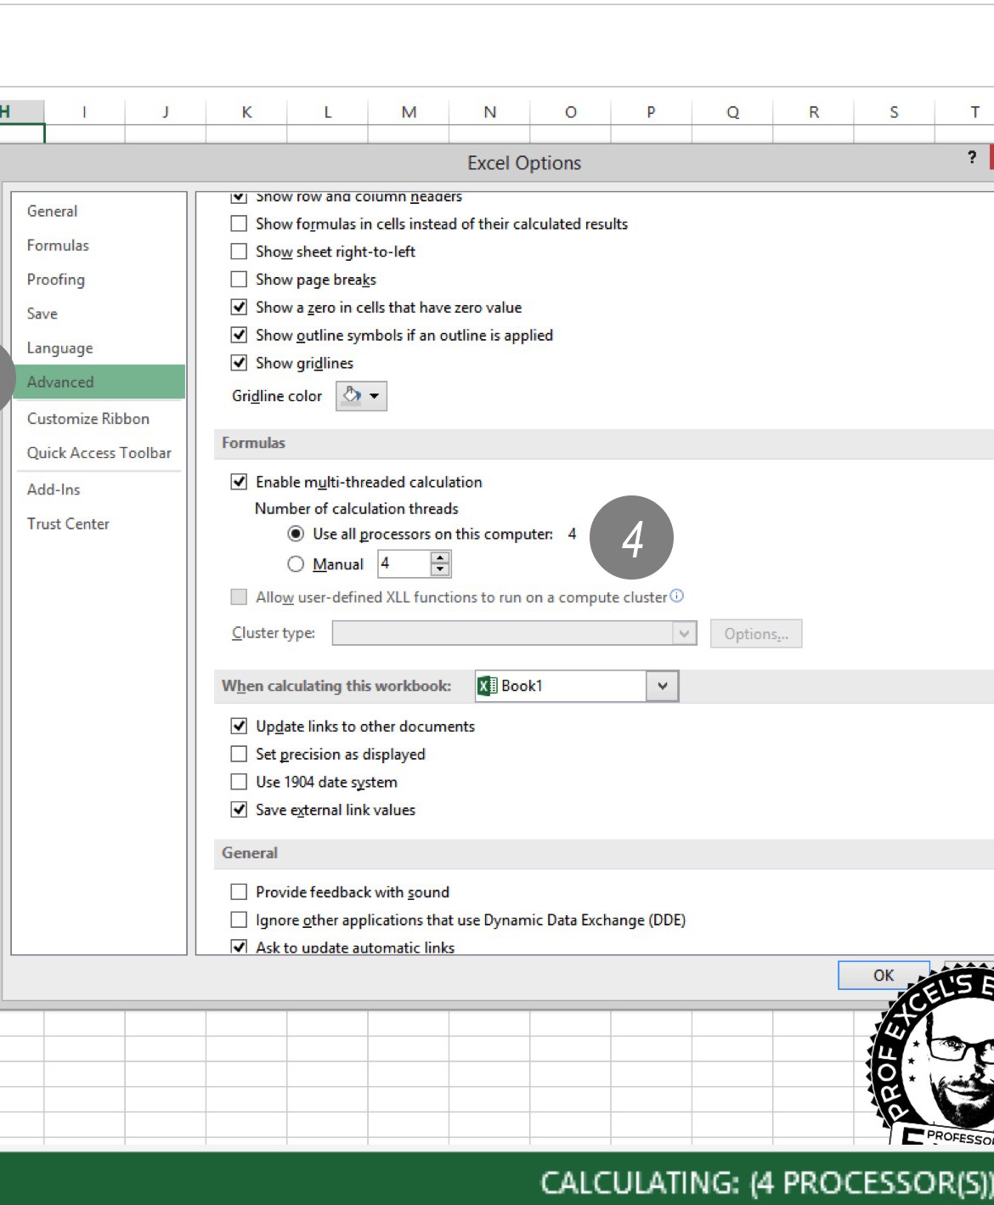Select Use all processors on this computer
Screen dimensions: 994x1205
tap(296, 535)
